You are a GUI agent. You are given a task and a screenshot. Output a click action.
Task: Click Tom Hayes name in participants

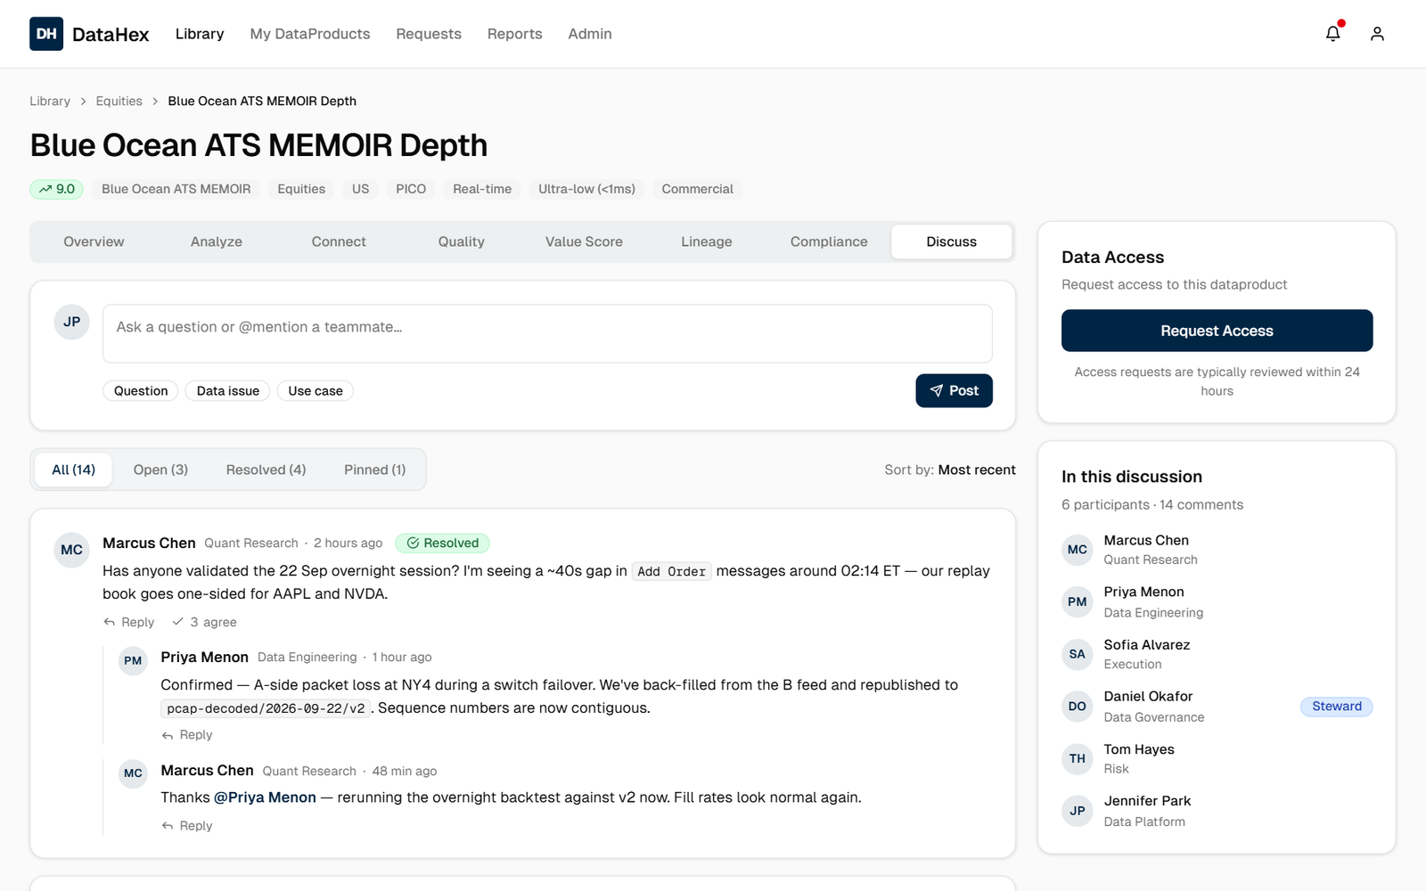tap(1139, 749)
